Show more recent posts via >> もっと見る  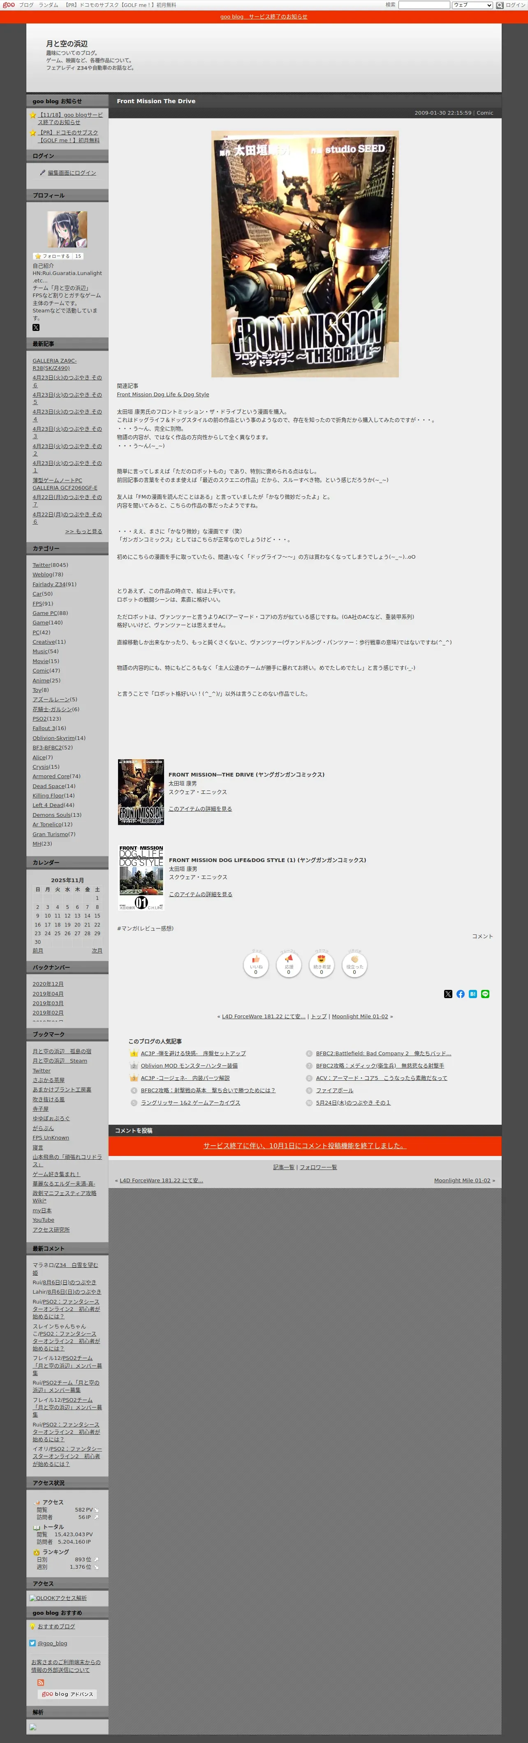pos(83,531)
